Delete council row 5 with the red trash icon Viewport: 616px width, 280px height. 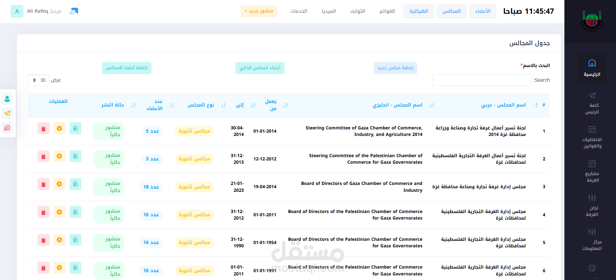[43, 240]
